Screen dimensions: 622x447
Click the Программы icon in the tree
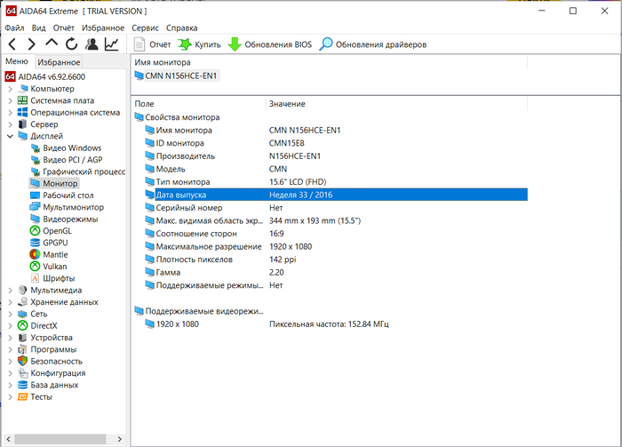click(22, 350)
